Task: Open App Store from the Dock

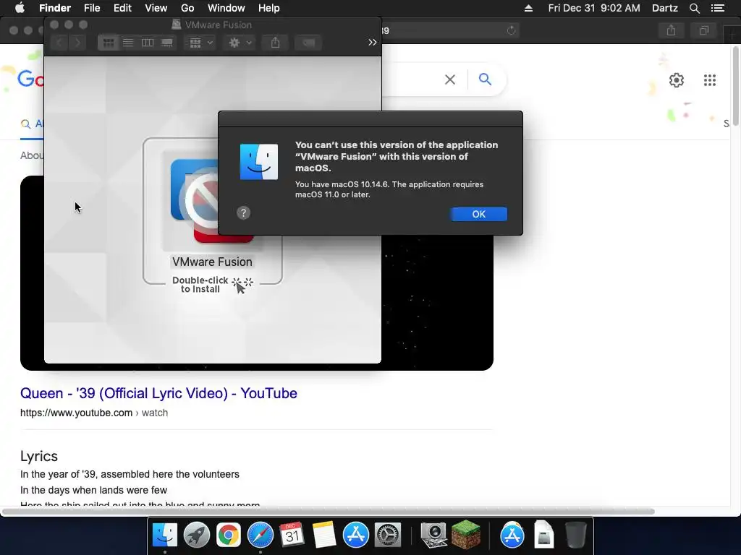Action: click(356, 535)
